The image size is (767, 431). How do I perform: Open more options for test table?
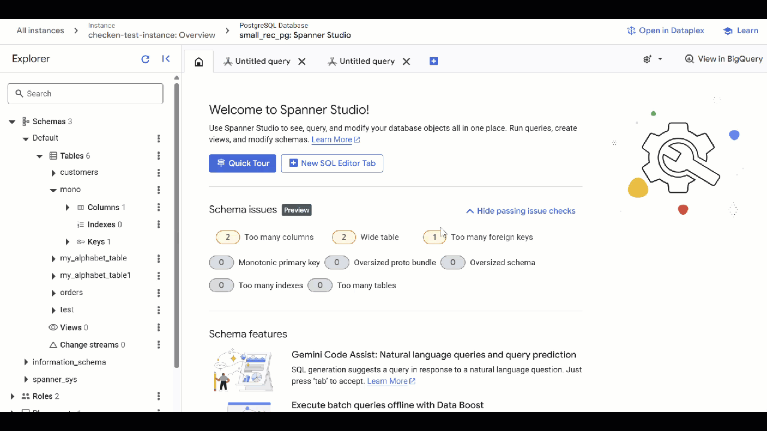coord(159,310)
